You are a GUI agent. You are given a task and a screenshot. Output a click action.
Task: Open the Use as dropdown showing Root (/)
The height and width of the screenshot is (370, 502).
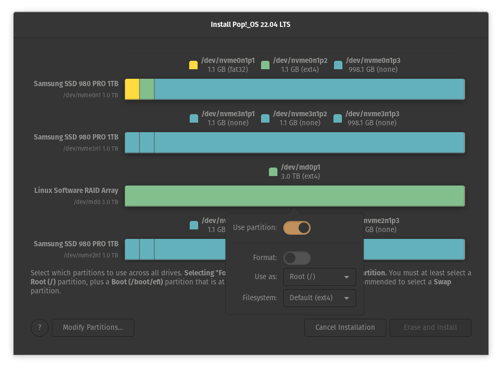(x=319, y=277)
